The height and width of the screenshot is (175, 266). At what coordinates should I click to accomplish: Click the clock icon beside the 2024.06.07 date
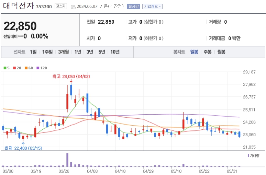pos(73,7)
